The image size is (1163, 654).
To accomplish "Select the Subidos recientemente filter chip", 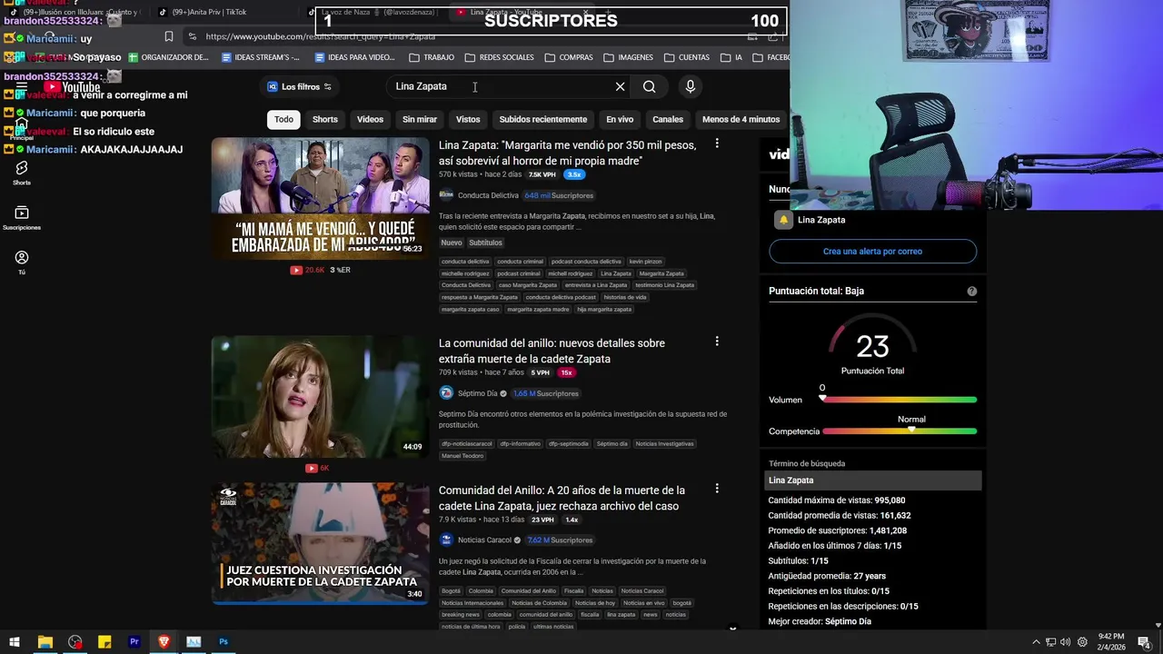I will 543,119.
